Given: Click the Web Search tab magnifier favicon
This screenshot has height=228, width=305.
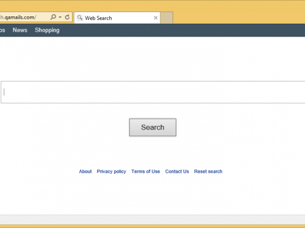Looking at the screenshot, I should pos(80,18).
